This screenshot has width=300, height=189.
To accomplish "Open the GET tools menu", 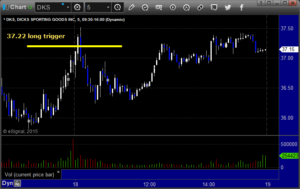I will (x=159, y=7).
